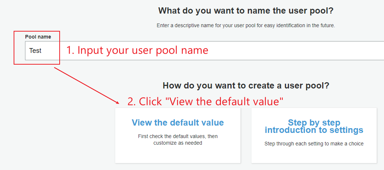
Task: Click the red "1. Input your user pool name" annotation
Action: pos(137,50)
